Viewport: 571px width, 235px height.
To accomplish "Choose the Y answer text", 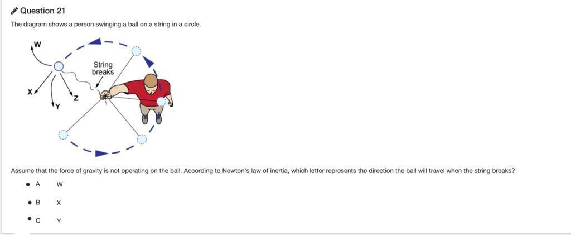I will tap(59, 221).
